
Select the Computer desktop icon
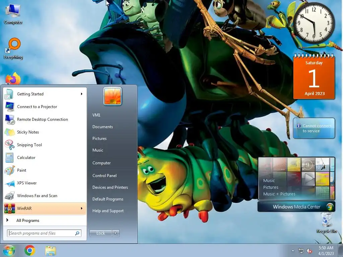pos(13,14)
